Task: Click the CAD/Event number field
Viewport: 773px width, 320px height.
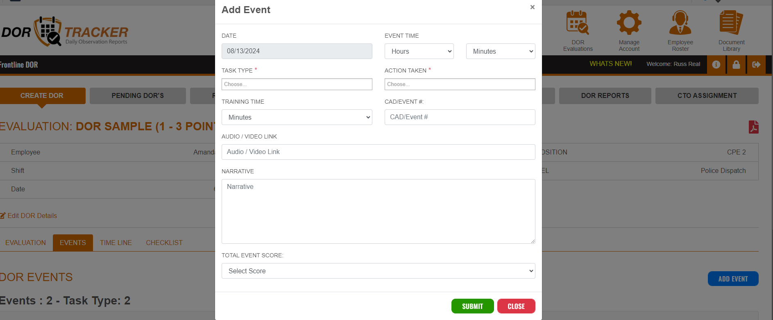Action: click(460, 117)
